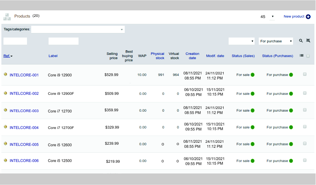This screenshot has width=316, height=185.
Task: Click green sales status dot for INTELCORE-001
Action: pos(253,75)
